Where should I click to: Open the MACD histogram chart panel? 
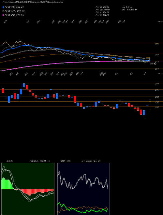point(28,189)
